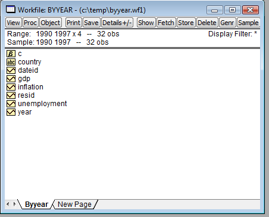Click the Fetch button
The height and width of the screenshot is (217, 269).
(x=166, y=23)
